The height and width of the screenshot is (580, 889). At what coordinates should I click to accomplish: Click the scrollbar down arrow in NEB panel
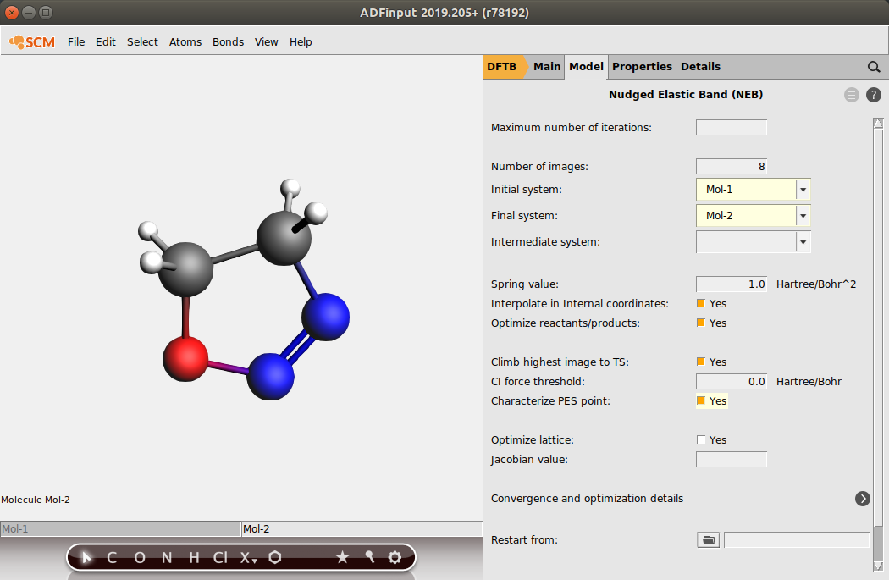[878, 566]
